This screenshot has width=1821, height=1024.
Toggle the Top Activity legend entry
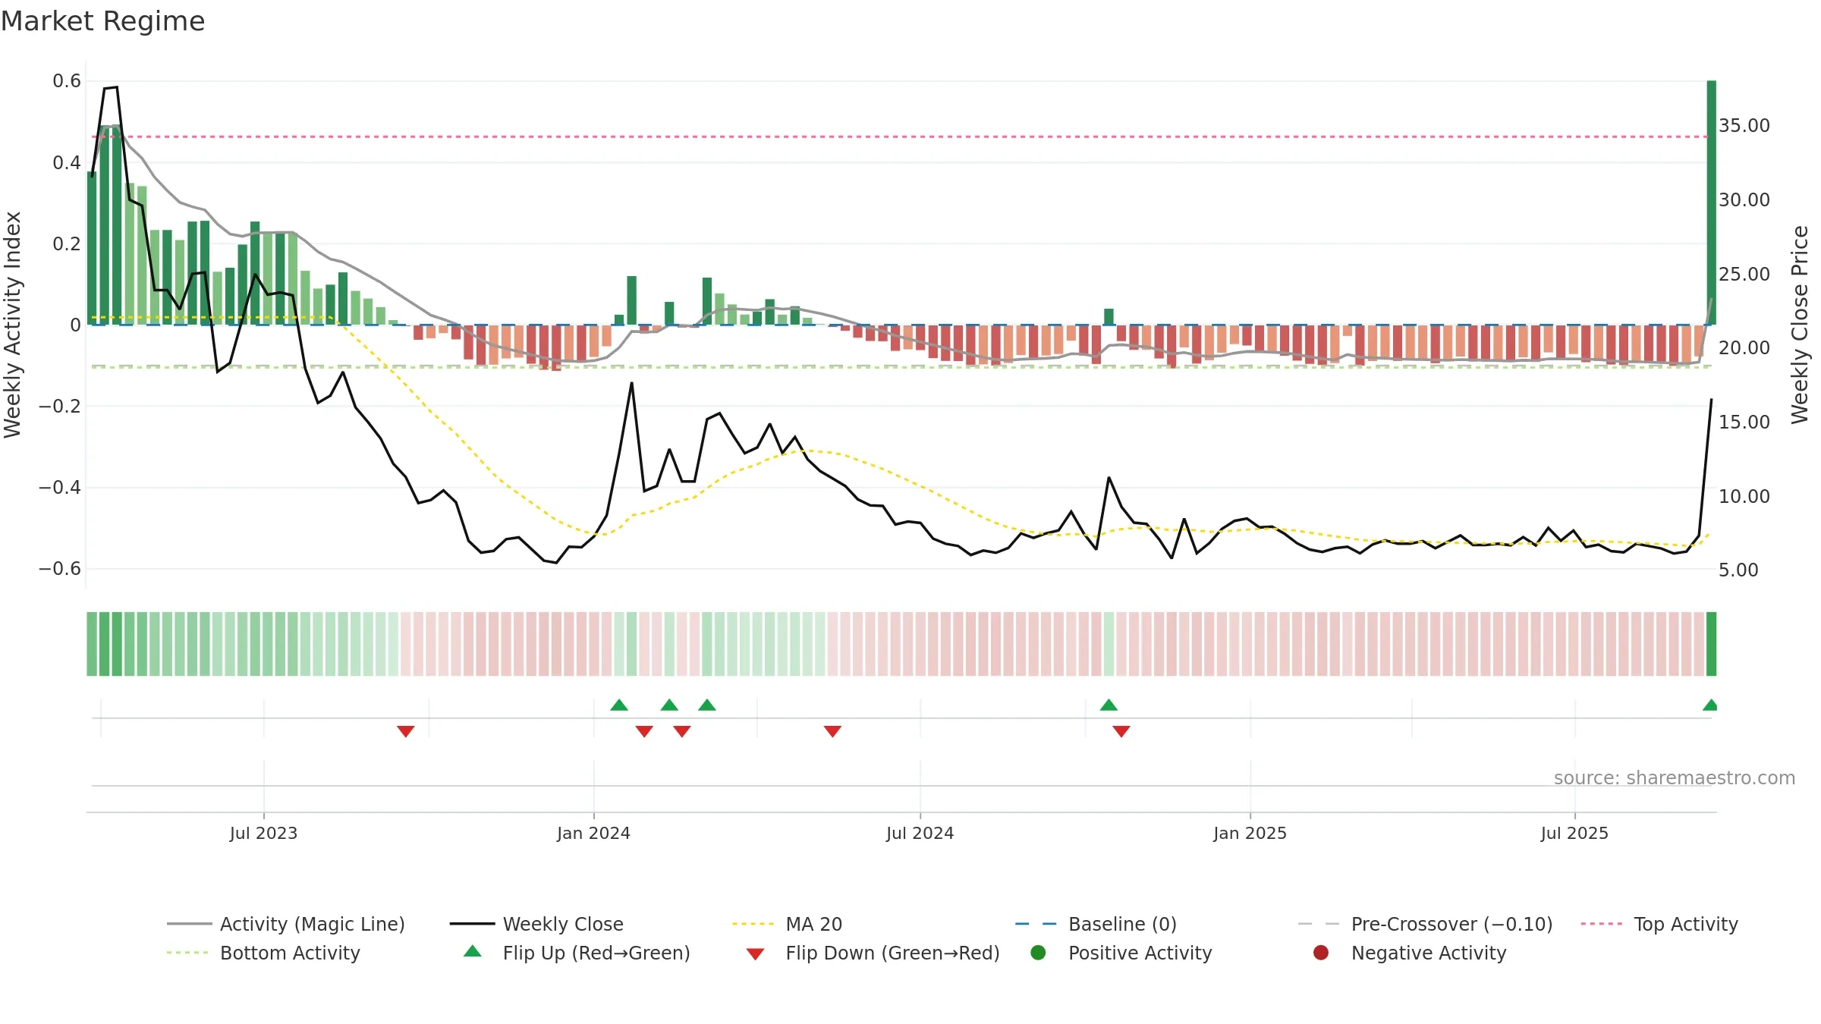click(1659, 924)
